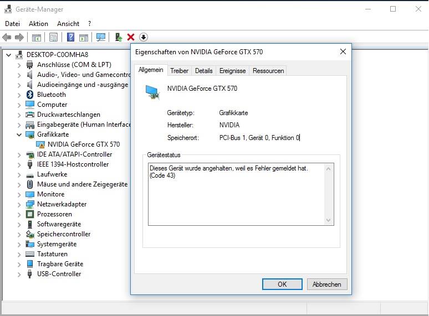
Task: Click Gerätestatus scrollbar down arrow
Action: [x=329, y=220]
